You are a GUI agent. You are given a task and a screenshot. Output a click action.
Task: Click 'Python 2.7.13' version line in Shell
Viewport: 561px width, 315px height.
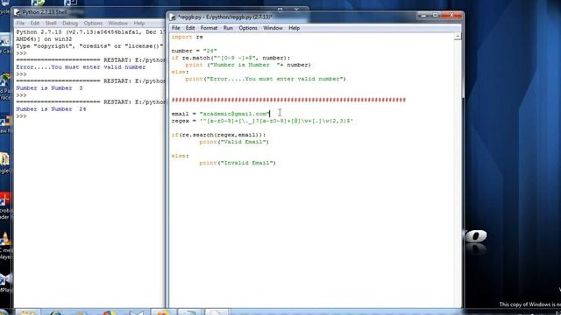point(90,32)
